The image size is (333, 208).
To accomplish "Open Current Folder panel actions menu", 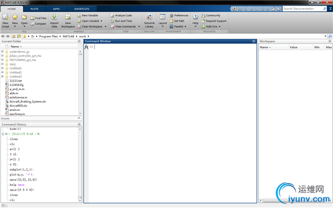I will pyautogui.click(x=79, y=41).
